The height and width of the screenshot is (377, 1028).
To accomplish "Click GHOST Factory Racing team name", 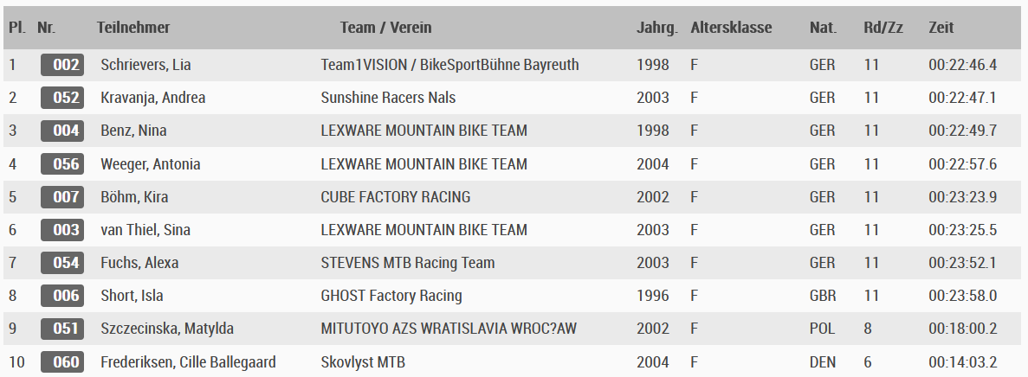I will coord(391,295).
